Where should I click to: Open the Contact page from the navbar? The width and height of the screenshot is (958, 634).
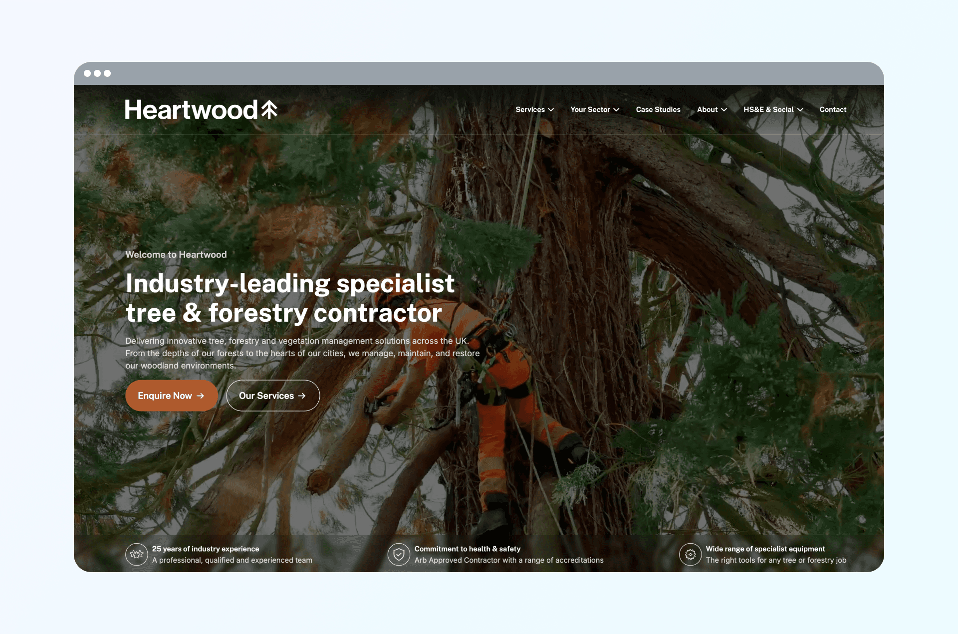(833, 109)
